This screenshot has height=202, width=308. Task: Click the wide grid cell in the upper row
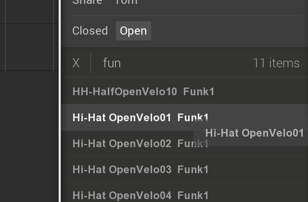29,12
